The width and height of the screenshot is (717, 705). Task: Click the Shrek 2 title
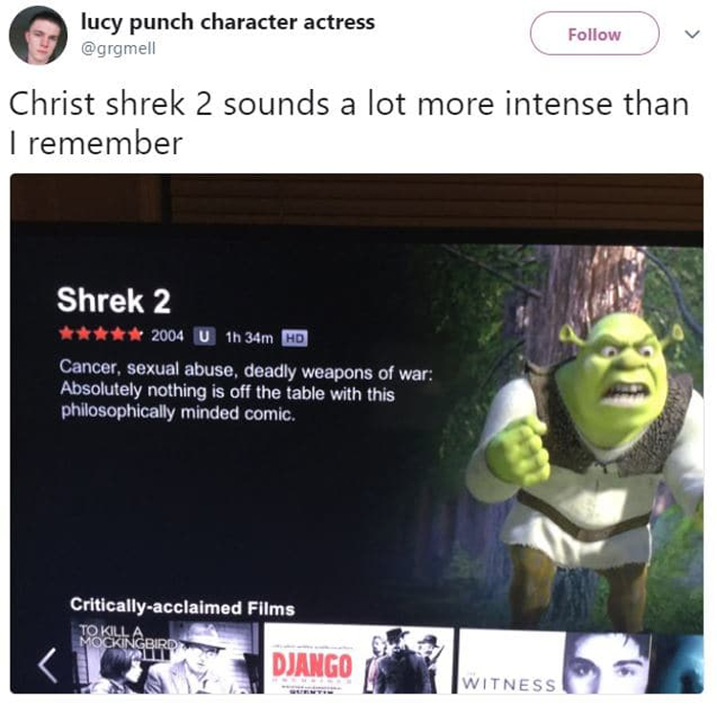pyautogui.click(x=114, y=300)
